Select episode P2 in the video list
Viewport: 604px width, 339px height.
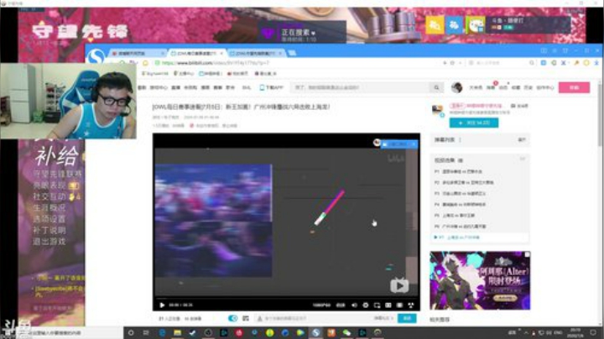point(479,183)
